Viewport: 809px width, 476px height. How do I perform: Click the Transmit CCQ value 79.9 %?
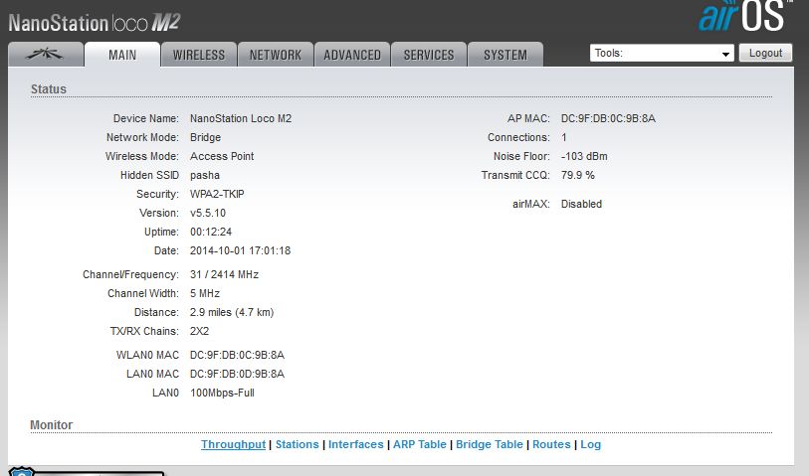(578, 175)
